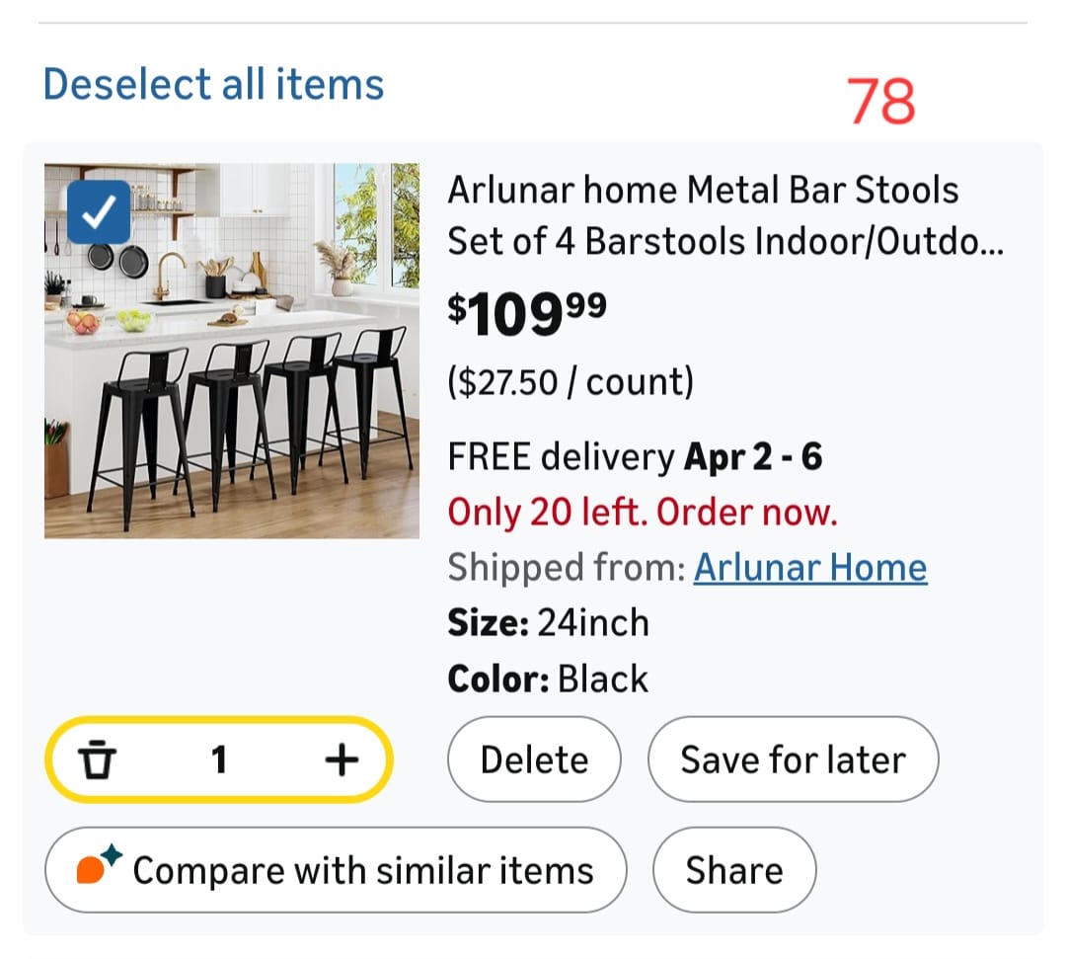This screenshot has height=959, width=1066.
Task: Click the quantity value 1
Action: [219, 759]
